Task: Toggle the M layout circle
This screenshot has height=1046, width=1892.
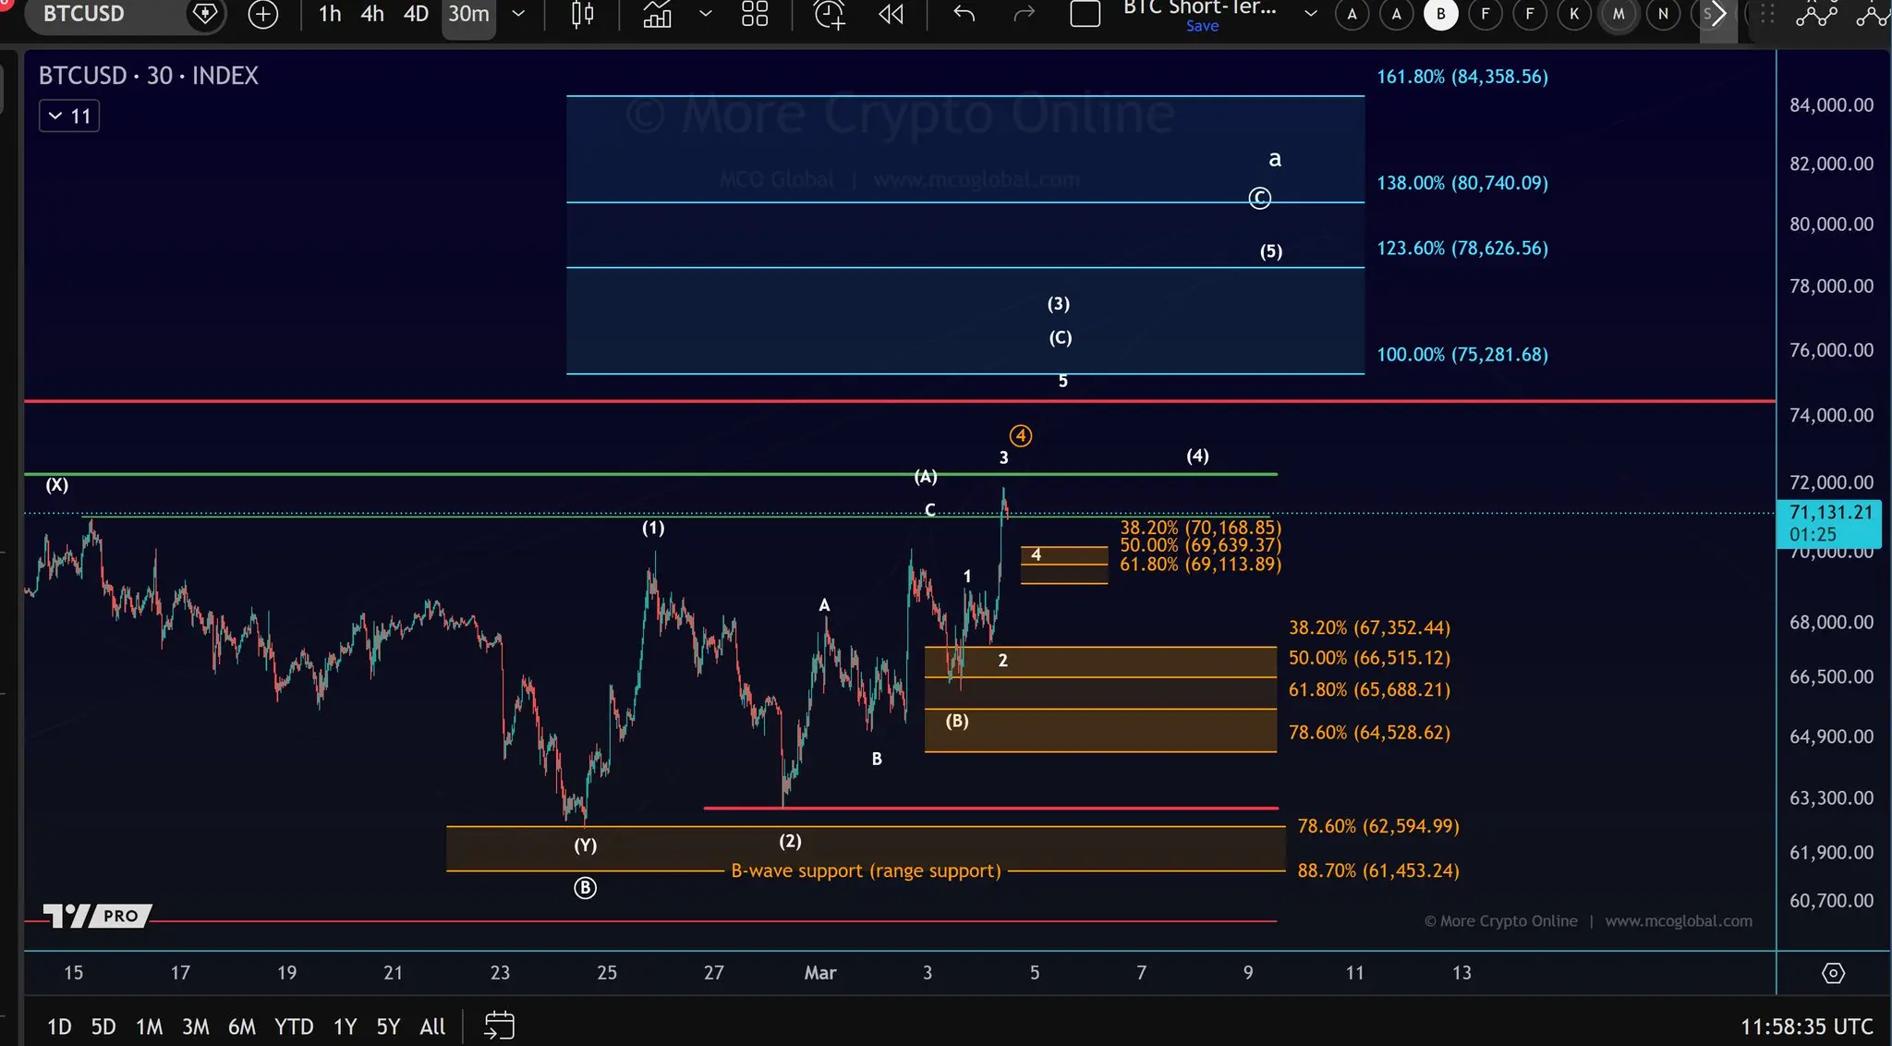Action: pos(1619,14)
